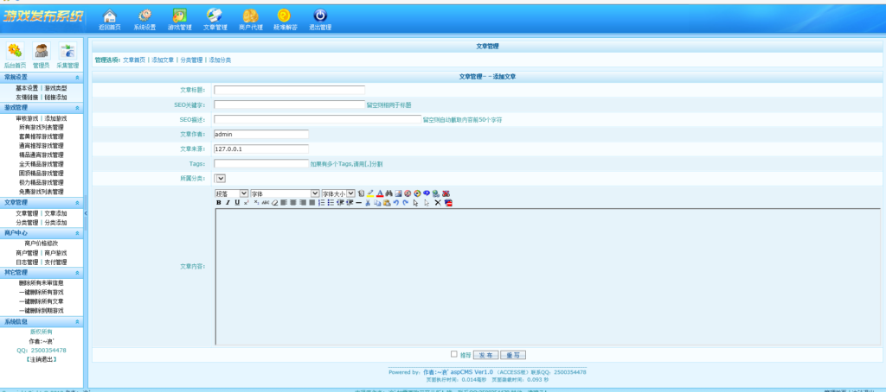Pick the red font color icon
The height and width of the screenshot is (392, 886).
[380, 193]
